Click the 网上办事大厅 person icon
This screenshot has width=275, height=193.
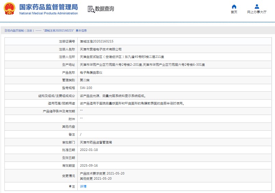[257, 7]
